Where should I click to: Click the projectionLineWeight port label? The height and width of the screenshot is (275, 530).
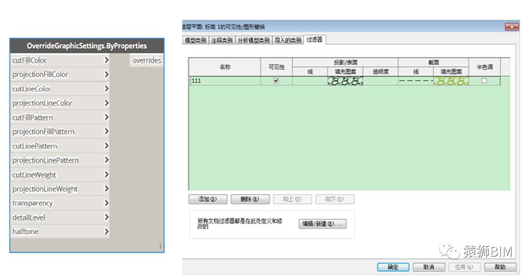(x=45, y=189)
